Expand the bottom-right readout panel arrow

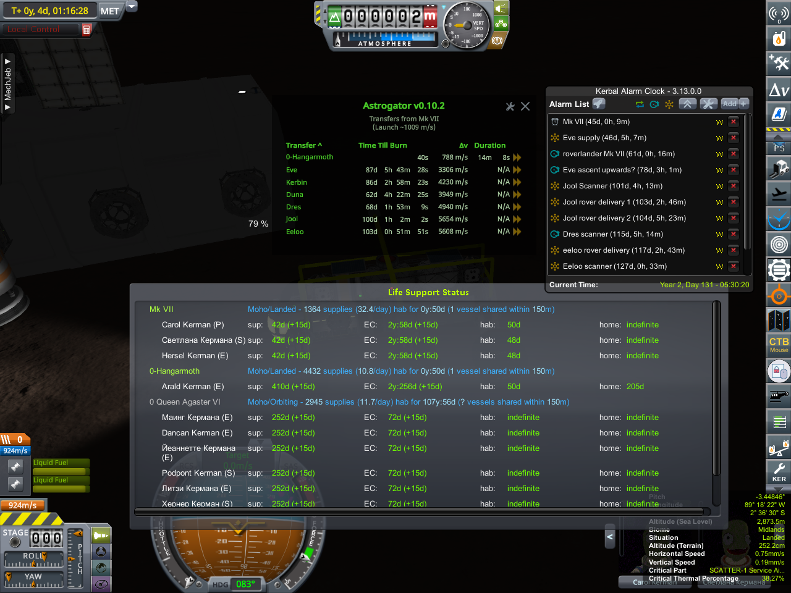(x=610, y=537)
